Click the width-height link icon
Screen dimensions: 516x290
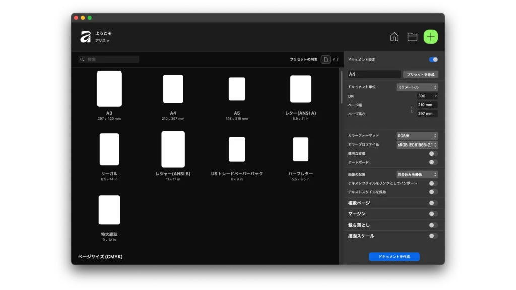click(x=412, y=109)
